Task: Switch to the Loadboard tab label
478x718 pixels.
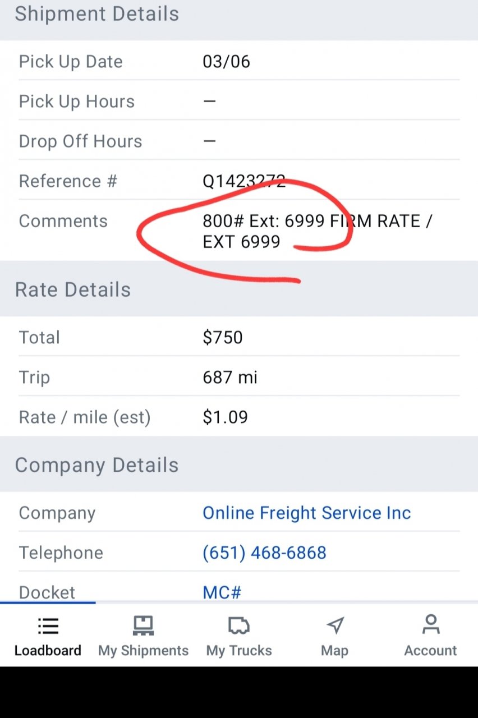Action: (48, 651)
